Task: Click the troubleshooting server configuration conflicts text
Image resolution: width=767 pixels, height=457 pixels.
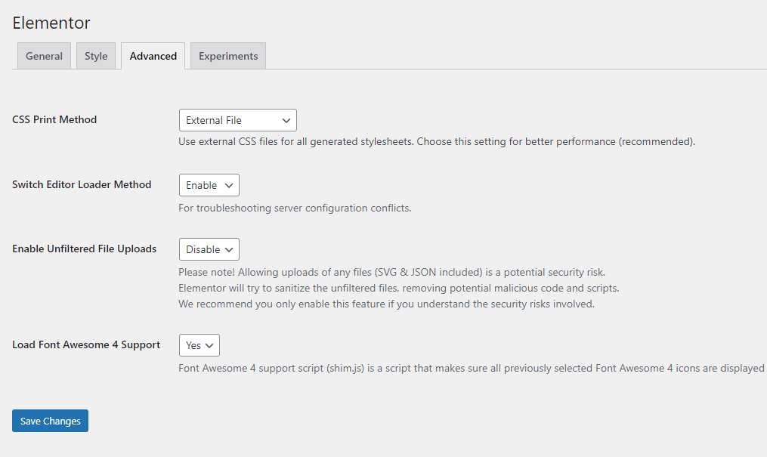Action: (295, 208)
